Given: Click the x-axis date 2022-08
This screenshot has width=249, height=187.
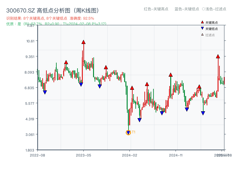Looking at the screenshot, I should point(37,155).
